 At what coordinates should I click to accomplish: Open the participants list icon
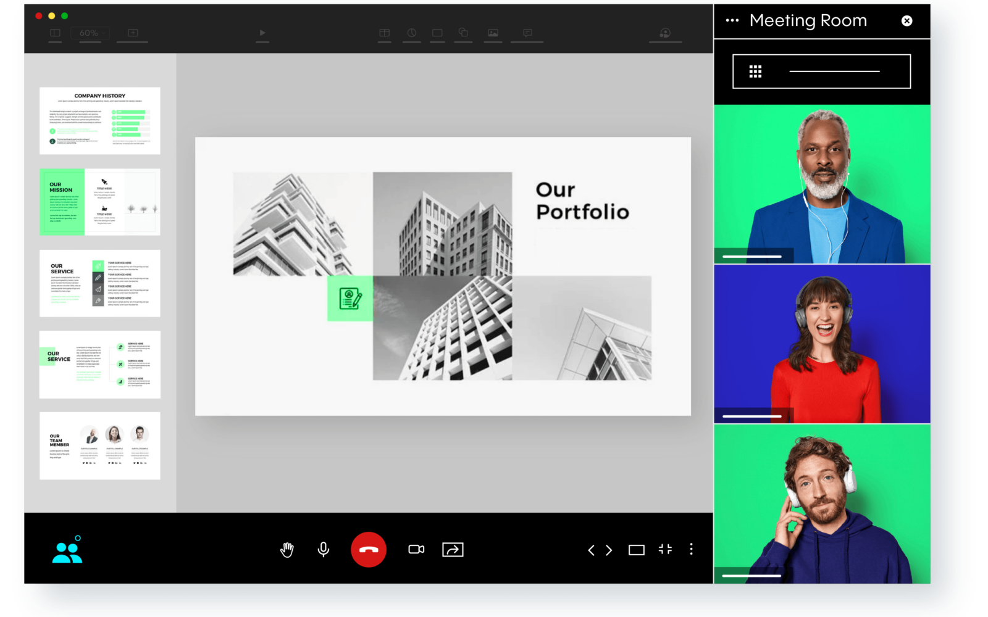point(67,551)
